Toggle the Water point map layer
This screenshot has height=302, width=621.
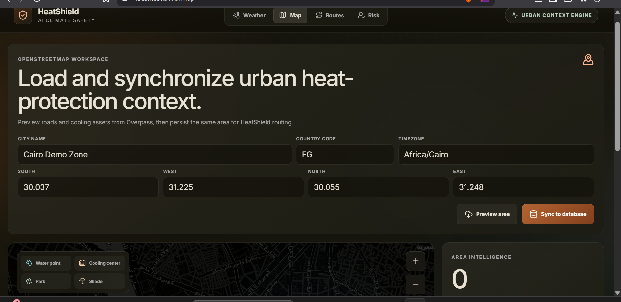click(46, 263)
